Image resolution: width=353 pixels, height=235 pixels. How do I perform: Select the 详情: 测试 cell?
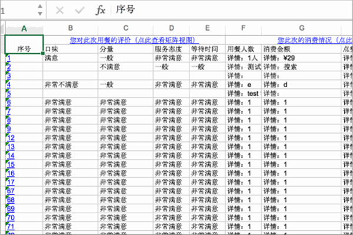pos(244,67)
